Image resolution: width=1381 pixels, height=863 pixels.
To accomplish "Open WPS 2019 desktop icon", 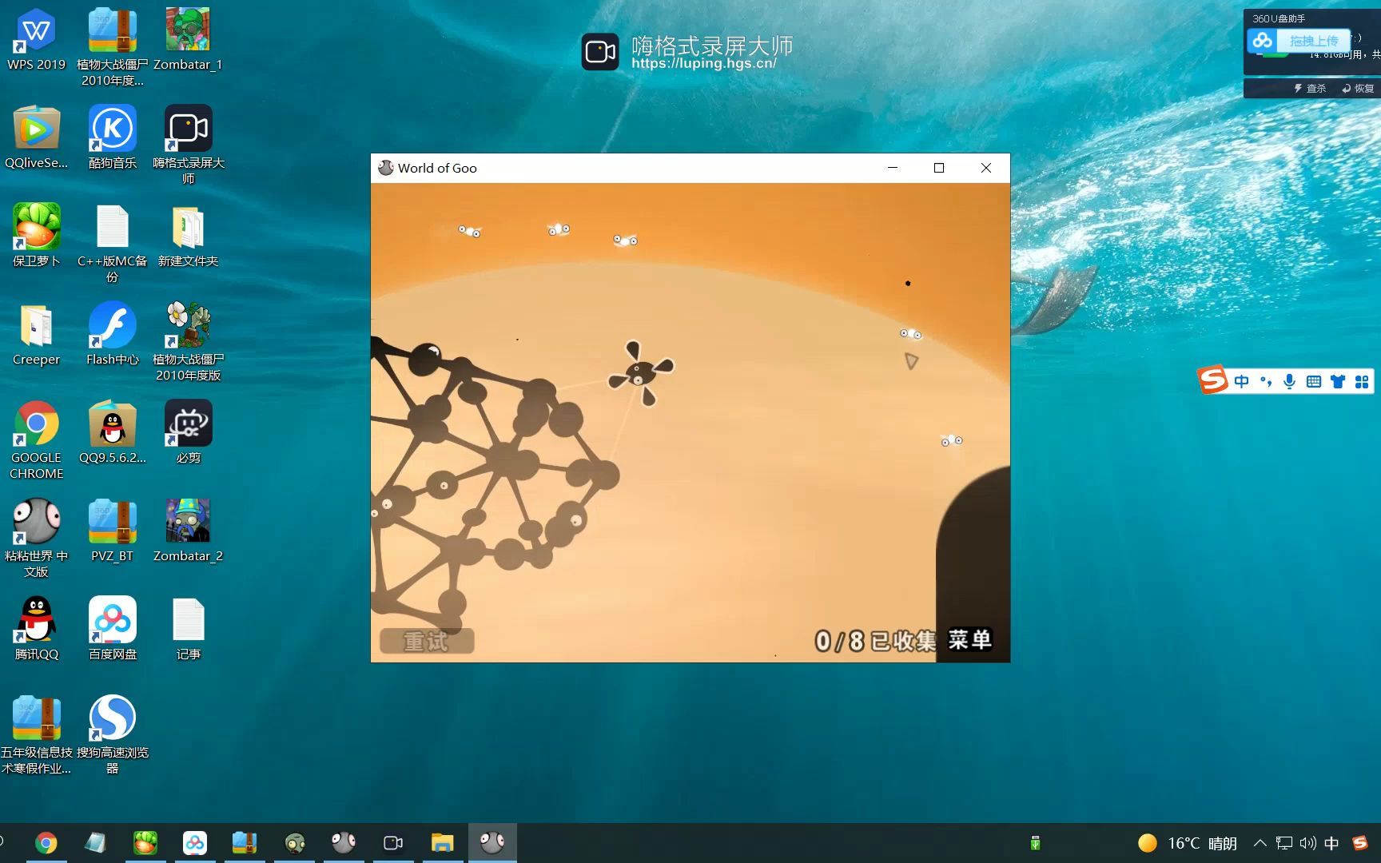I will coord(37,39).
